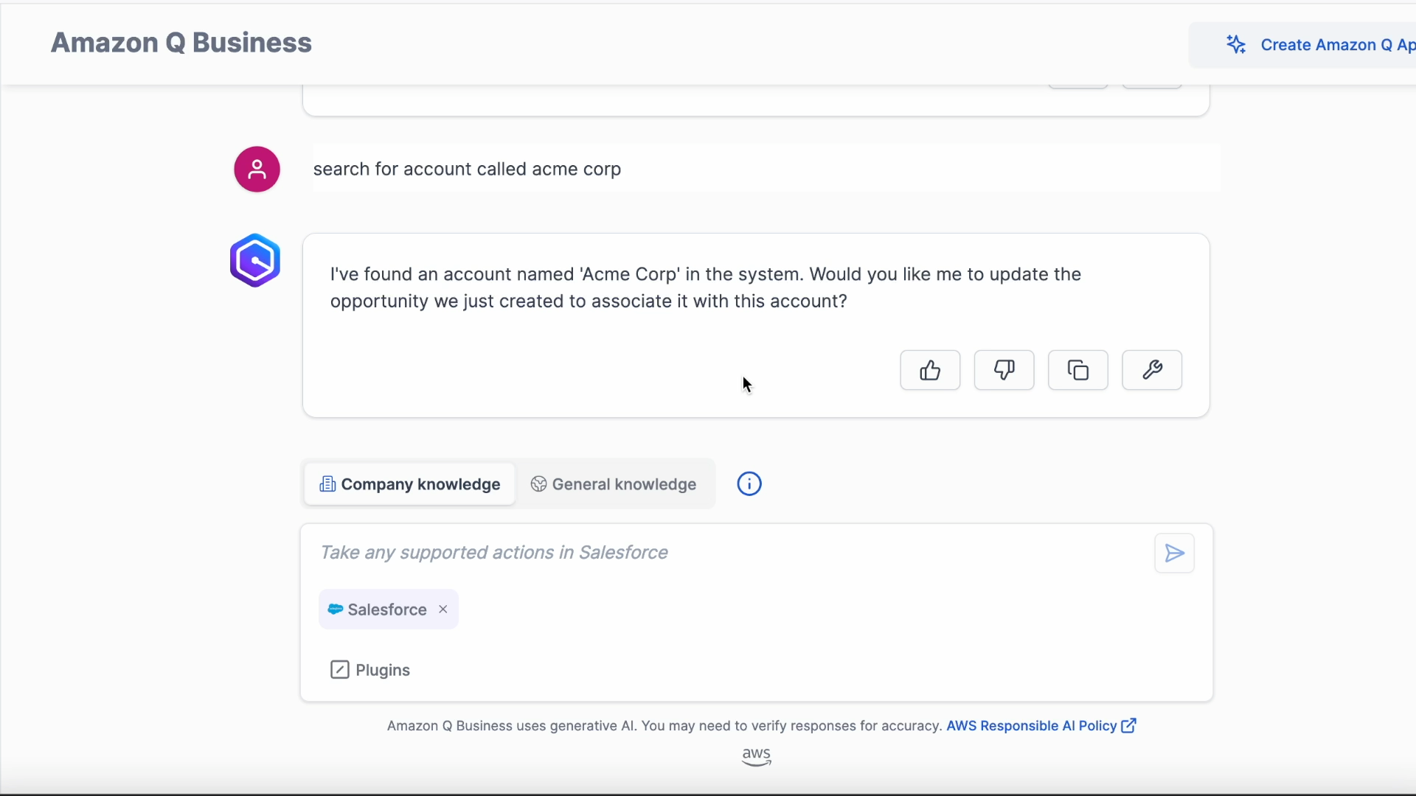Image resolution: width=1416 pixels, height=796 pixels.
Task: Click the sparkle icon in Create App
Action: [x=1236, y=45]
